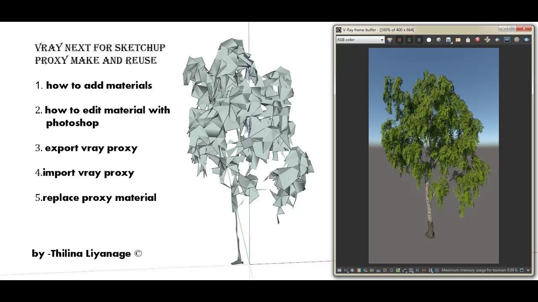The height and width of the screenshot is (302, 538).
Task: Click small window icon right of status text
Action: click(x=522, y=270)
